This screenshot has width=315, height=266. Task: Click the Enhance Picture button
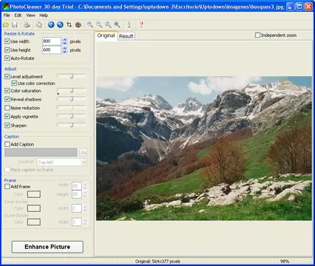[x=47, y=247]
